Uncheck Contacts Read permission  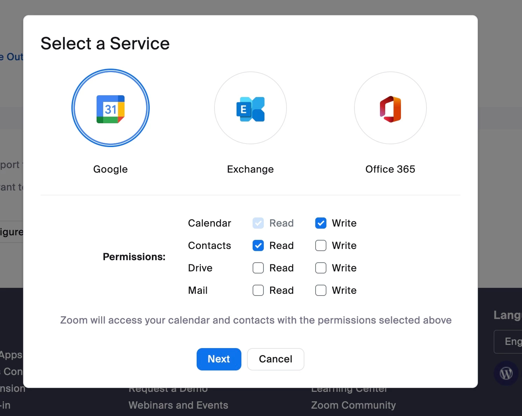point(258,245)
